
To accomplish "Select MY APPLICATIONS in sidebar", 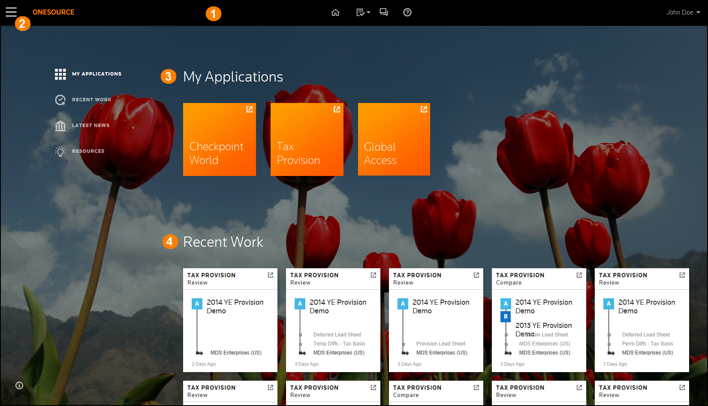I will [x=96, y=74].
